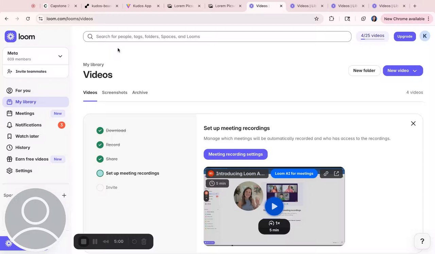This screenshot has width=435, height=254.
Task: Stop the recording with the square button
Action: [x=84, y=241]
